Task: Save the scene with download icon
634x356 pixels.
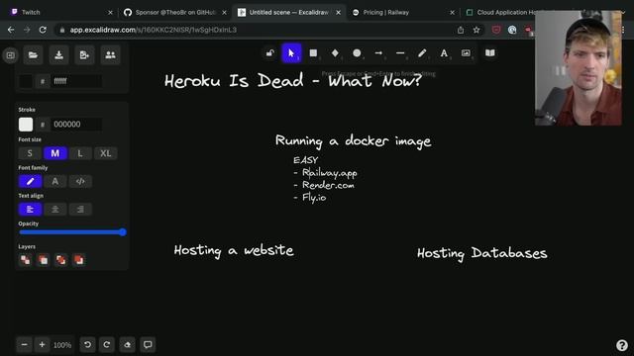Action: pos(59,55)
